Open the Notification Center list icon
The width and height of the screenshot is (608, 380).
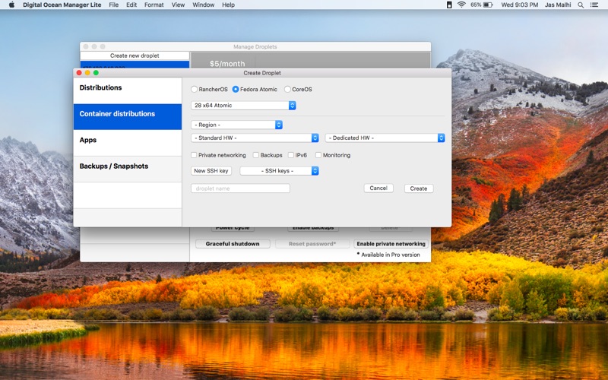(x=594, y=5)
